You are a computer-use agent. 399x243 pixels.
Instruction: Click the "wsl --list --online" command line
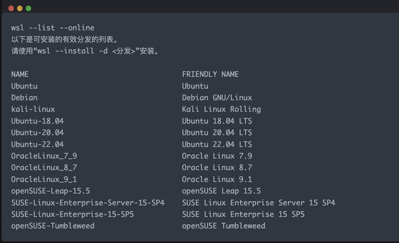(53, 28)
